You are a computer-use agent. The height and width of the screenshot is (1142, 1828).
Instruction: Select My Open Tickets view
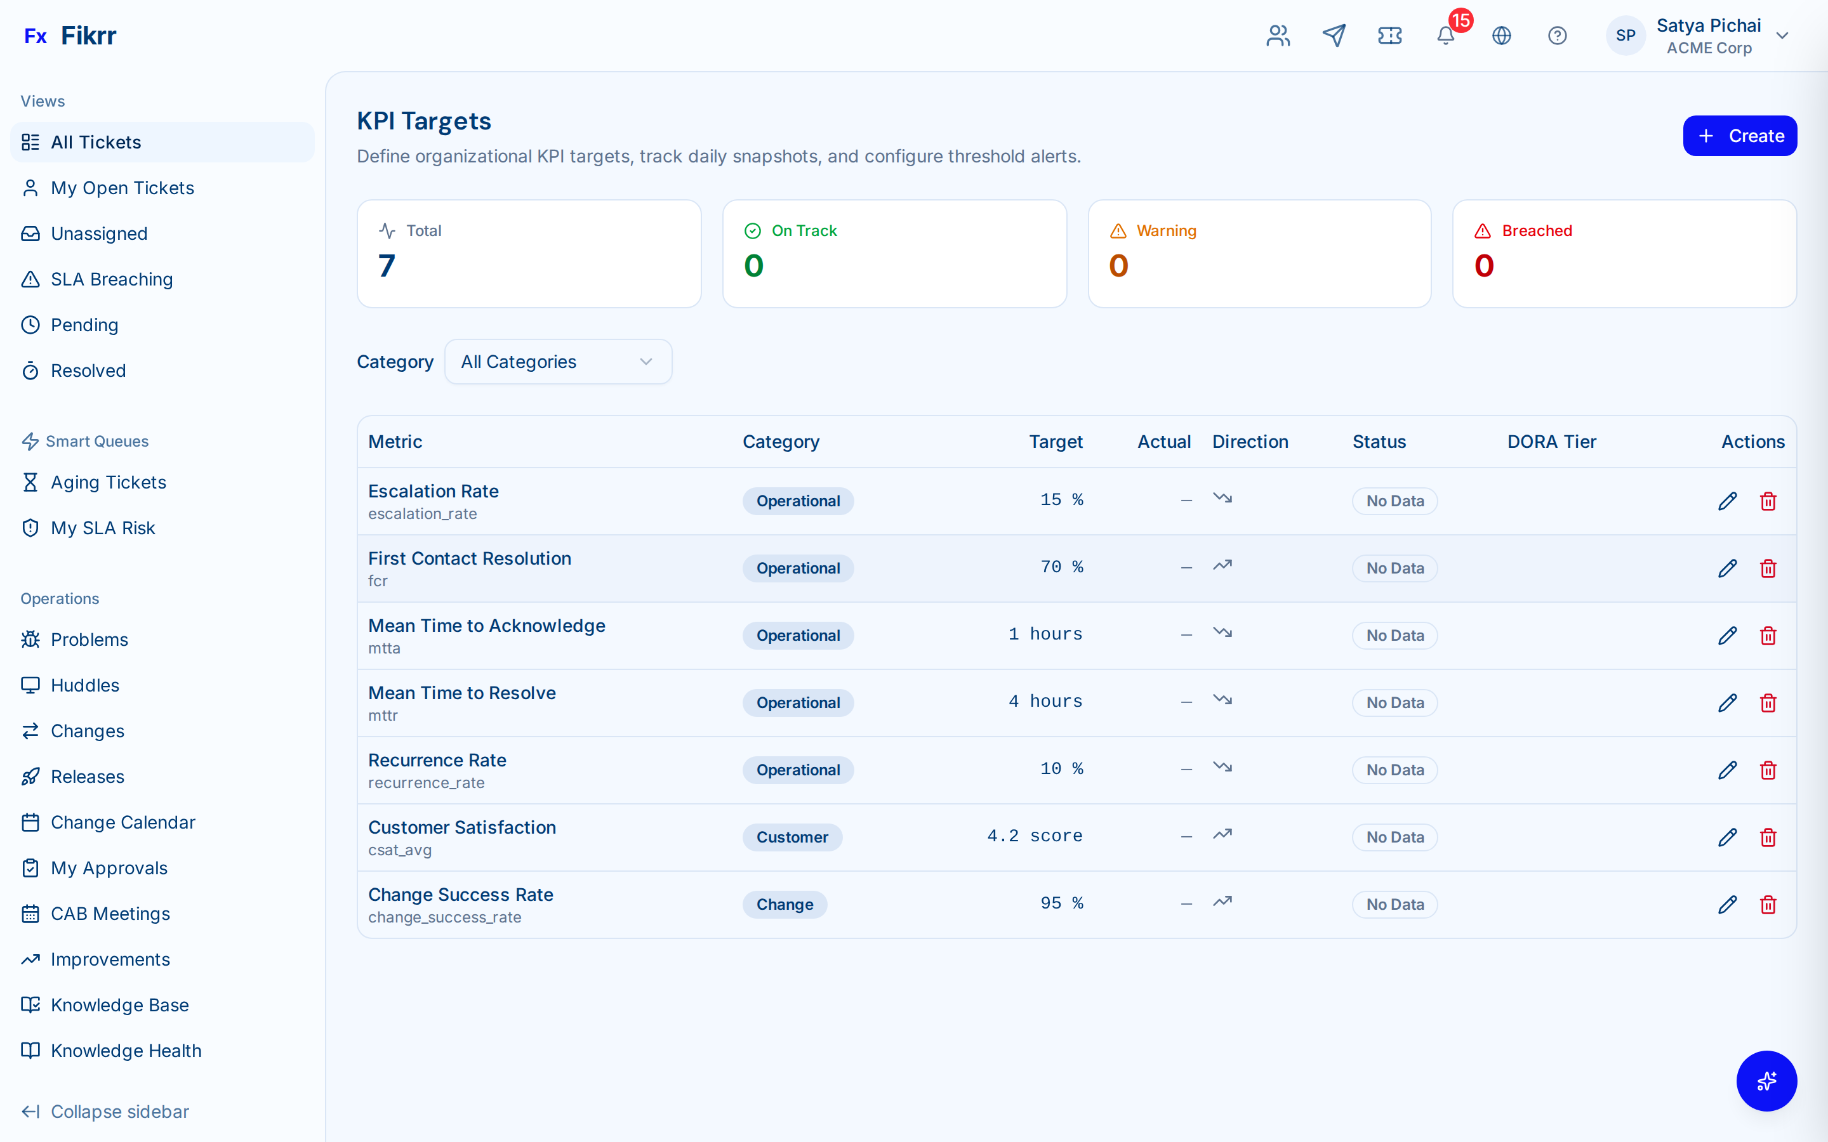click(x=123, y=187)
